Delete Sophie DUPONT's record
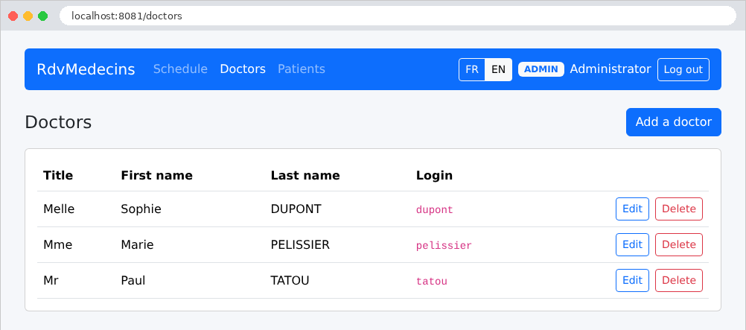 point(679,209)
